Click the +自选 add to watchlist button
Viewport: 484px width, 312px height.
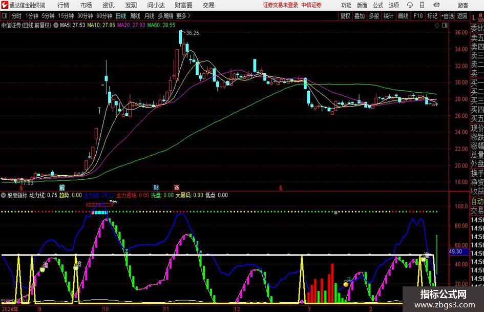coord(448,16)
